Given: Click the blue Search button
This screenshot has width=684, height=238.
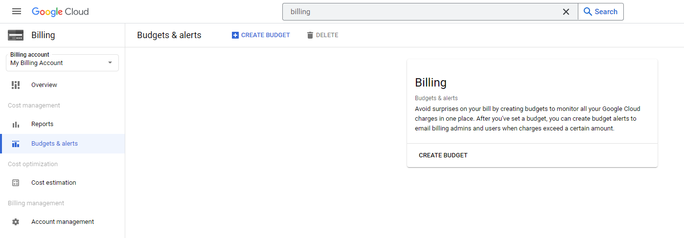Looking at the screenshot, I should tap(601, 12).
